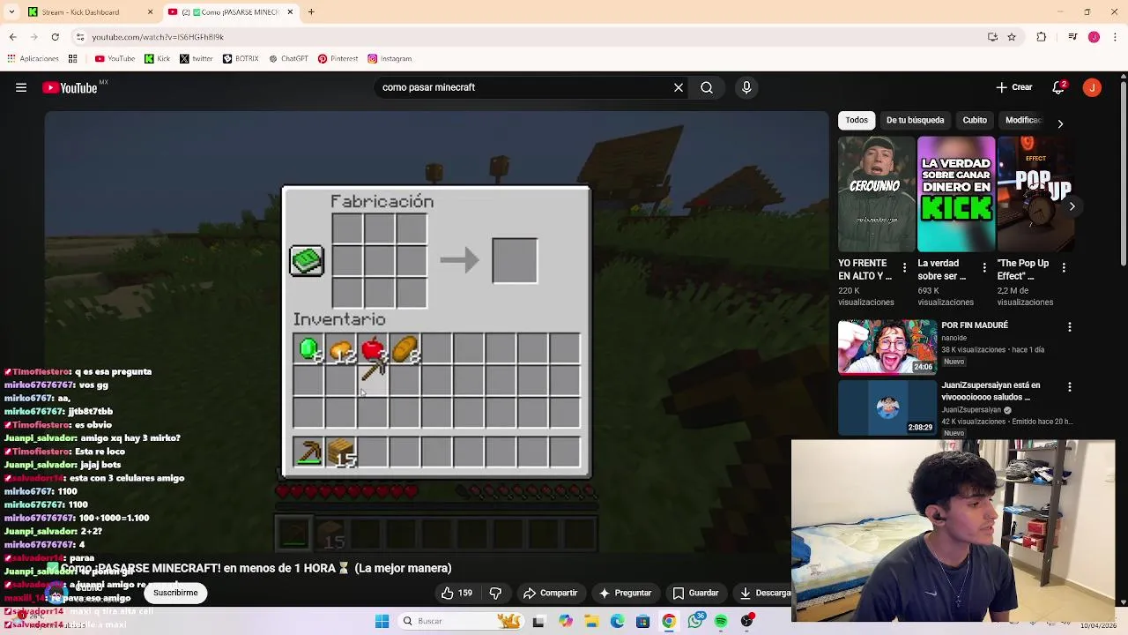Open WhatsApp from taskbar
The image size is (1128, 635).
coord(695,621)
